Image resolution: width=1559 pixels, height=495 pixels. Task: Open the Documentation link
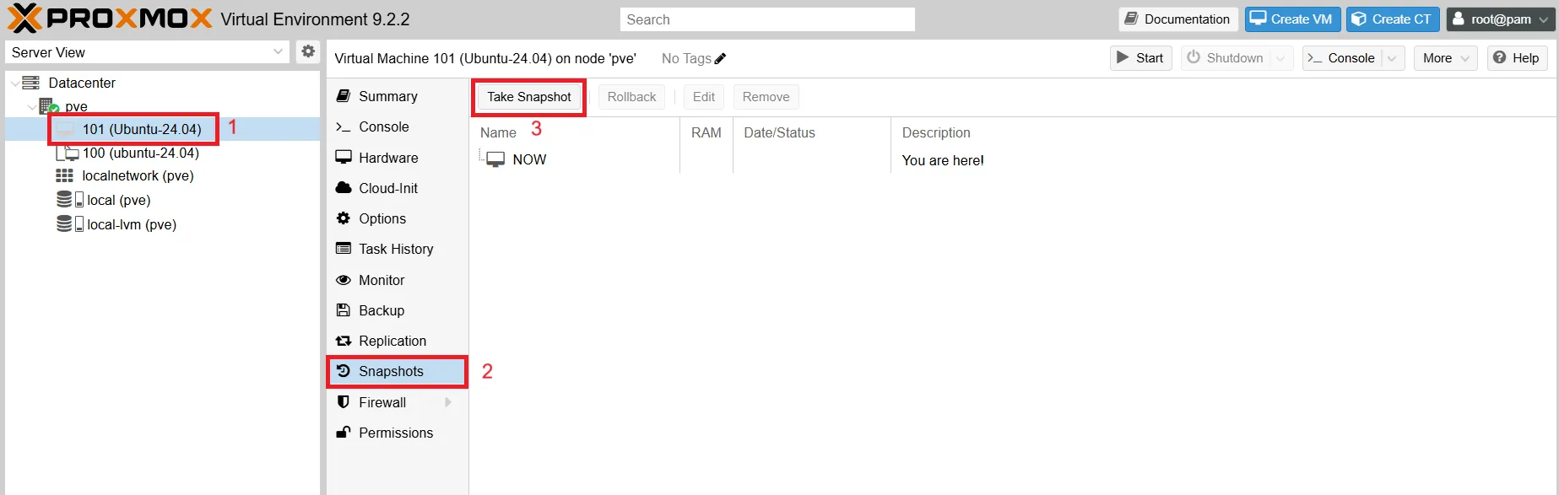1178,19
